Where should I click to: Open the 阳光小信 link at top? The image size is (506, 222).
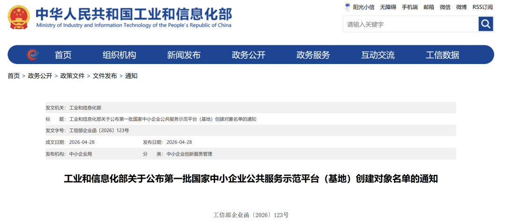(x=364, y=7)
